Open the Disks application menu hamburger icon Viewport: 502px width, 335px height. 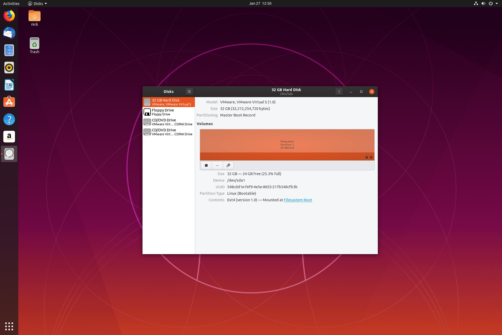(189, 91)
